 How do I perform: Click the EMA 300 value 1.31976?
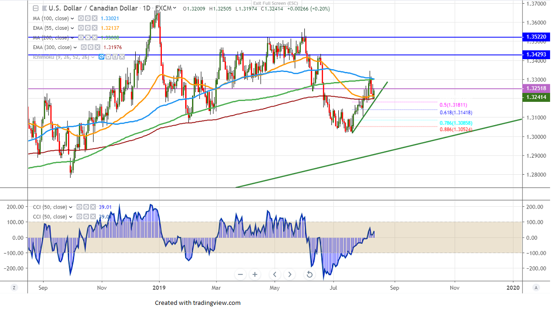[x=113, y=47]
